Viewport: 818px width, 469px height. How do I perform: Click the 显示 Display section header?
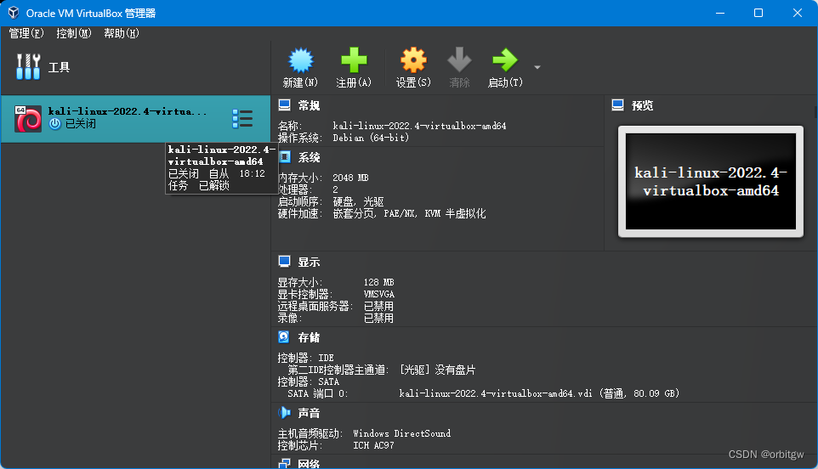(x=309, y=263)
